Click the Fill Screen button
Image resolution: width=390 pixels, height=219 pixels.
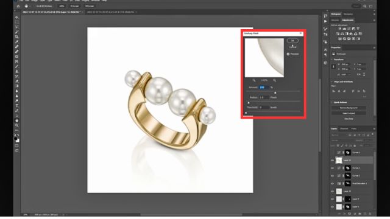pos(90,6)
